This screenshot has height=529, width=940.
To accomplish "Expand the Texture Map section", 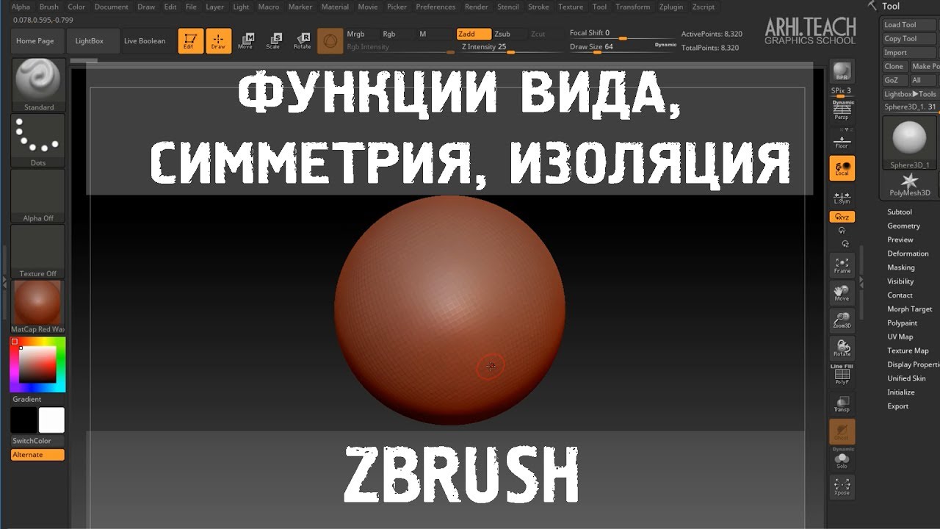I will point(908,351).
